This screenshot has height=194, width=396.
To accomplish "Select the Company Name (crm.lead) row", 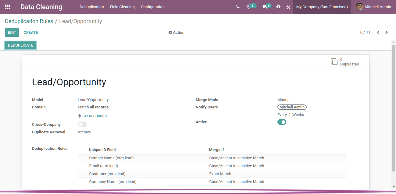I will point(212,182).
